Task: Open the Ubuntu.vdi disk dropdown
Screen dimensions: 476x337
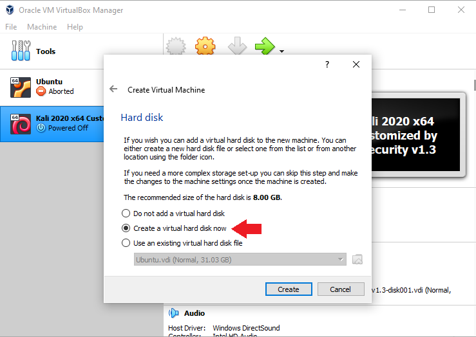Action: (240, 259)
